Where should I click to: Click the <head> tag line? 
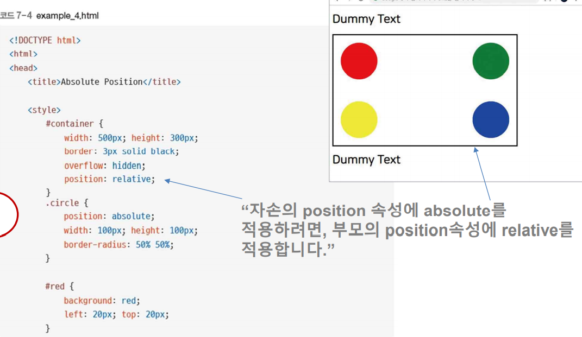point(23,68)
